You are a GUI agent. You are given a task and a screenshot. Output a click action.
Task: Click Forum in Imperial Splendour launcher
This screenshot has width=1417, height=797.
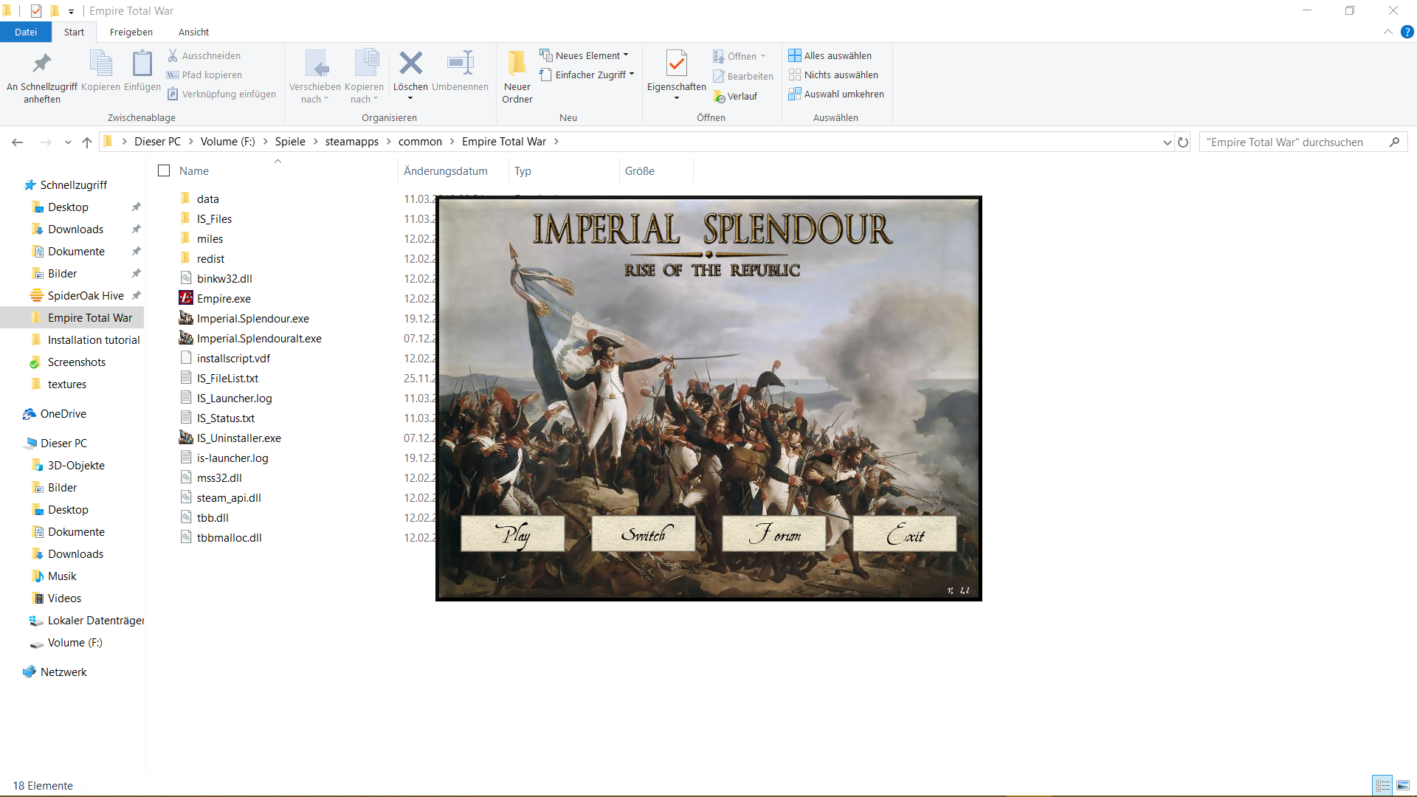click(x=774, y=534)
